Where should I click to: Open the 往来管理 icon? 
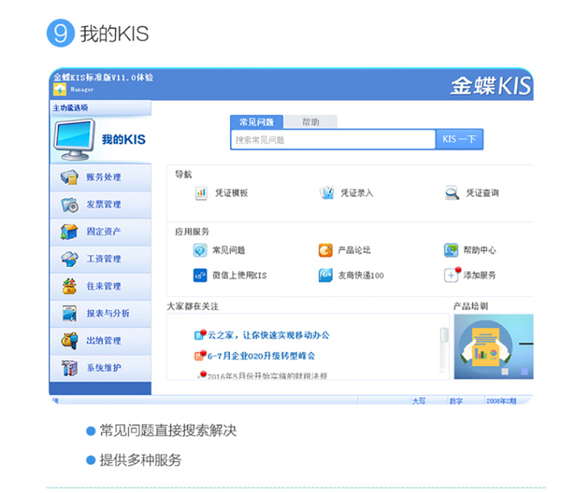[69, 286]
